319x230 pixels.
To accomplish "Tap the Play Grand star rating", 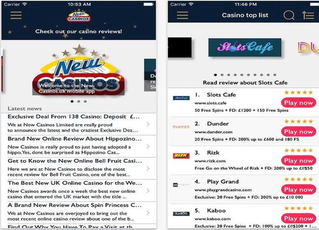I will [298, 179].
